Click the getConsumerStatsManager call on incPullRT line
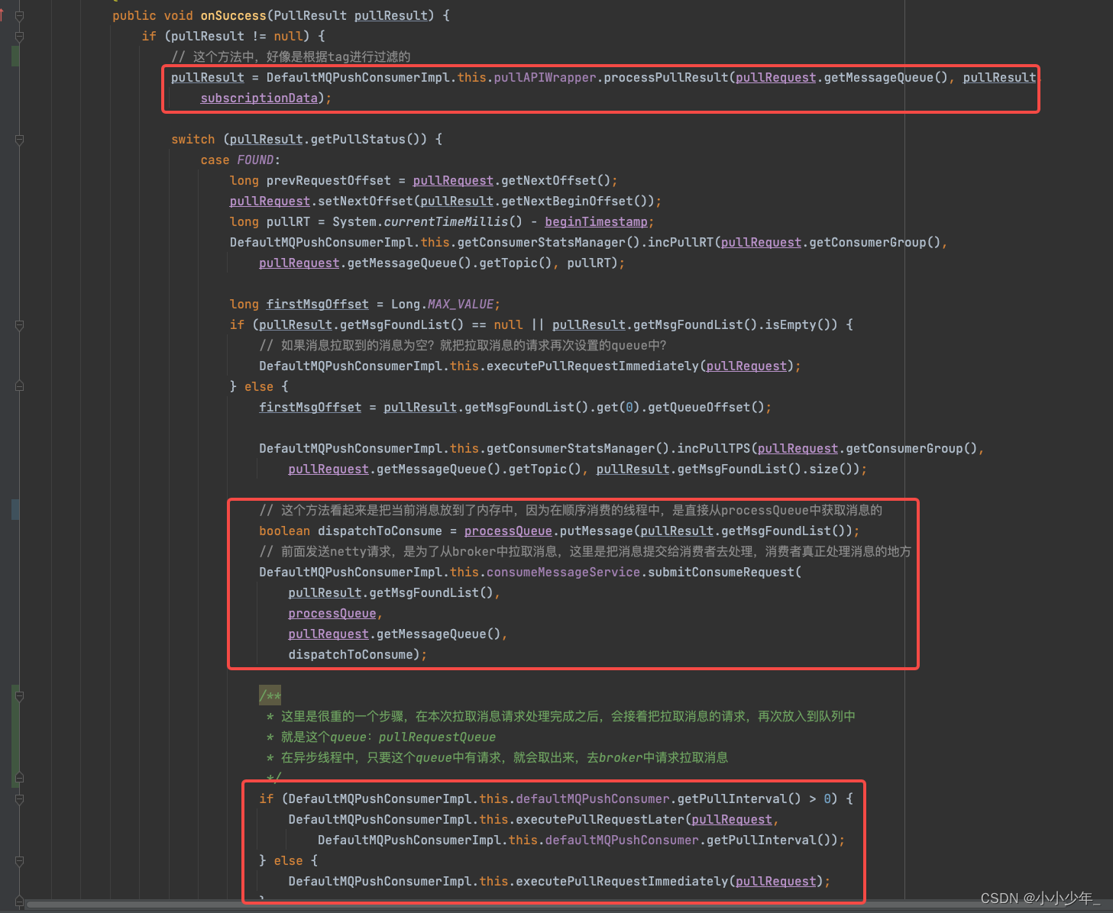 pos(548,242)
